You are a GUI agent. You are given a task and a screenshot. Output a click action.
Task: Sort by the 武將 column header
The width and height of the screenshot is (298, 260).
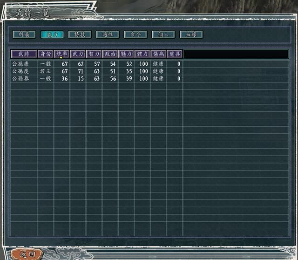24,54
